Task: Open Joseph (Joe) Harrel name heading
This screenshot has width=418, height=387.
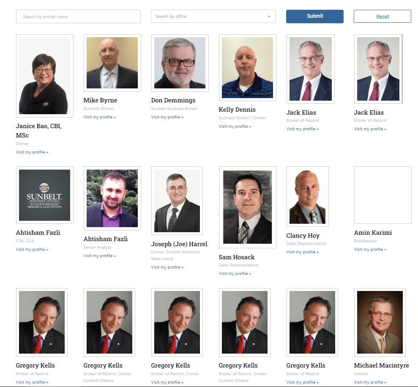Action: (x=179, y=244)
